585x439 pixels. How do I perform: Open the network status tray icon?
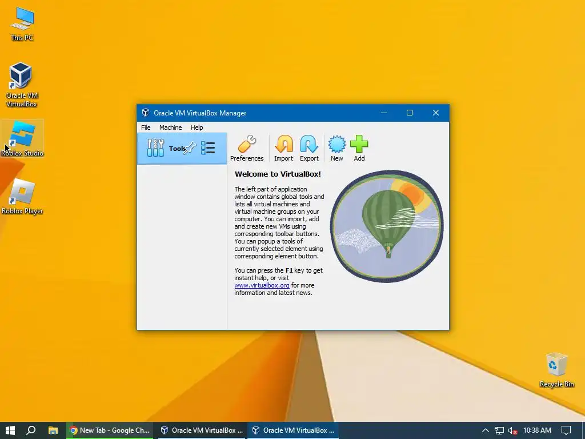(499, 430)
